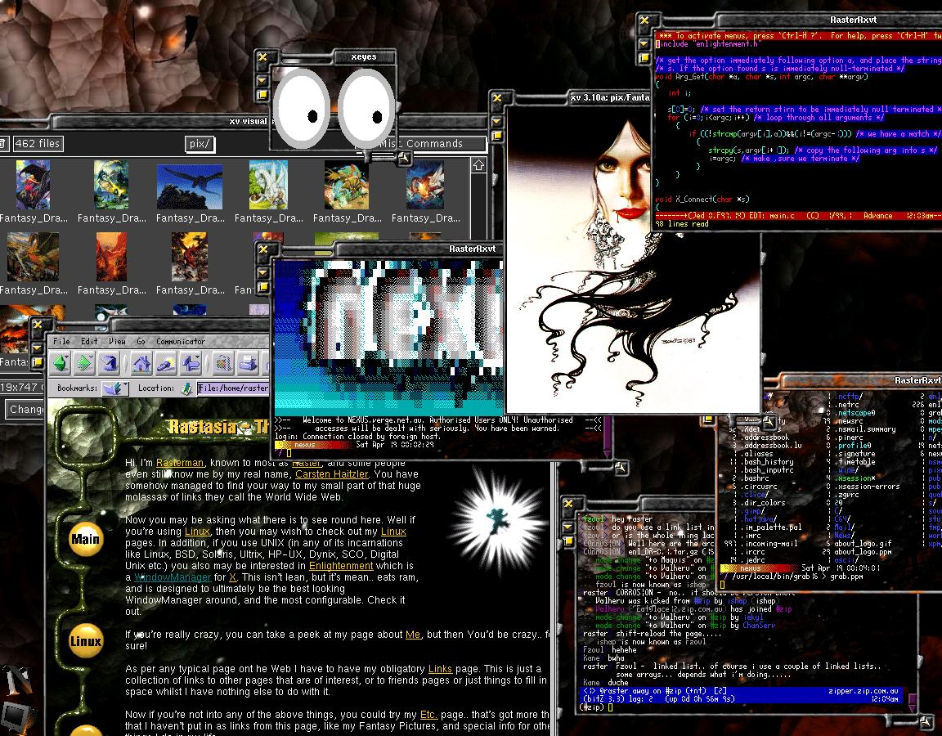Click the xeyes window title bar
The height and width of the screenshot is (736, 942).
point(363,57)
